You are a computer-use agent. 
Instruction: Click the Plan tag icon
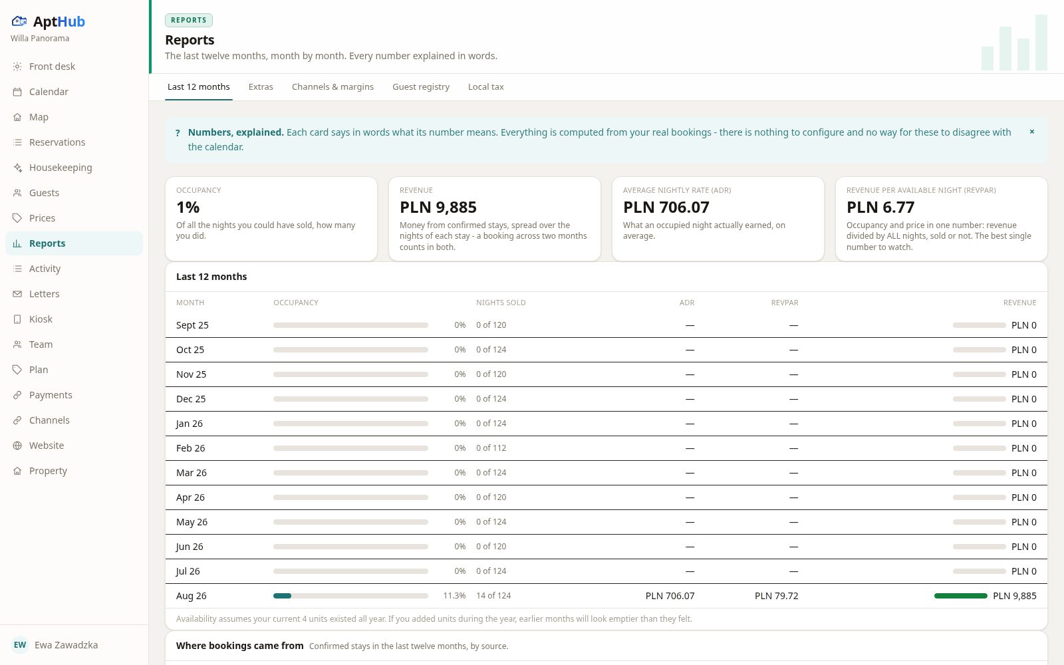[17, 370]
